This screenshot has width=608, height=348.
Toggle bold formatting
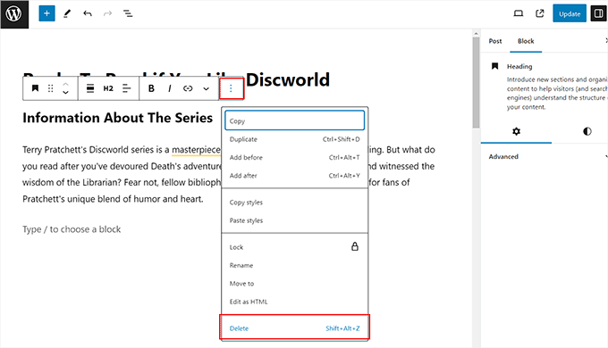151,88
